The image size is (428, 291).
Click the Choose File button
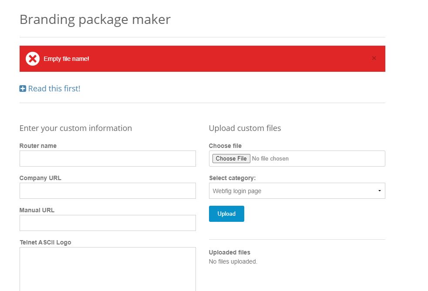pyautogui.click(x=231, y=158)
